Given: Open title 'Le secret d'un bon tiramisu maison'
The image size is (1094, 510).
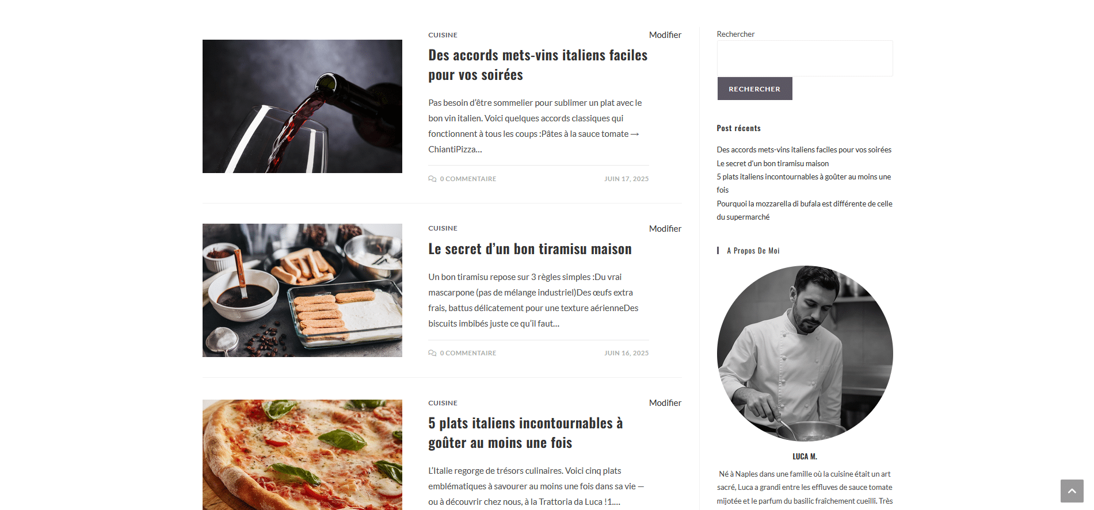Looking at the screenshot, I should click(530, 249).
